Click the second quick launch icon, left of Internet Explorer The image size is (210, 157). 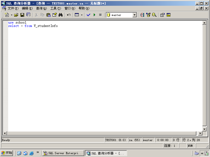pyautogui.click(x=25, y=153)
